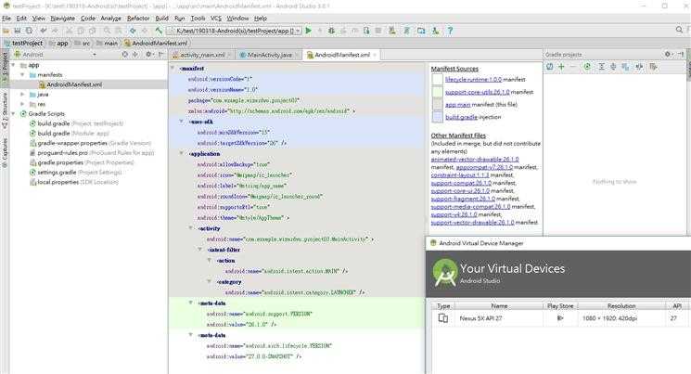Select the Nexus 5X API 27 device row
Image resolution: width=691 pixels, height=374 pixels.
(x=561, y=318)
